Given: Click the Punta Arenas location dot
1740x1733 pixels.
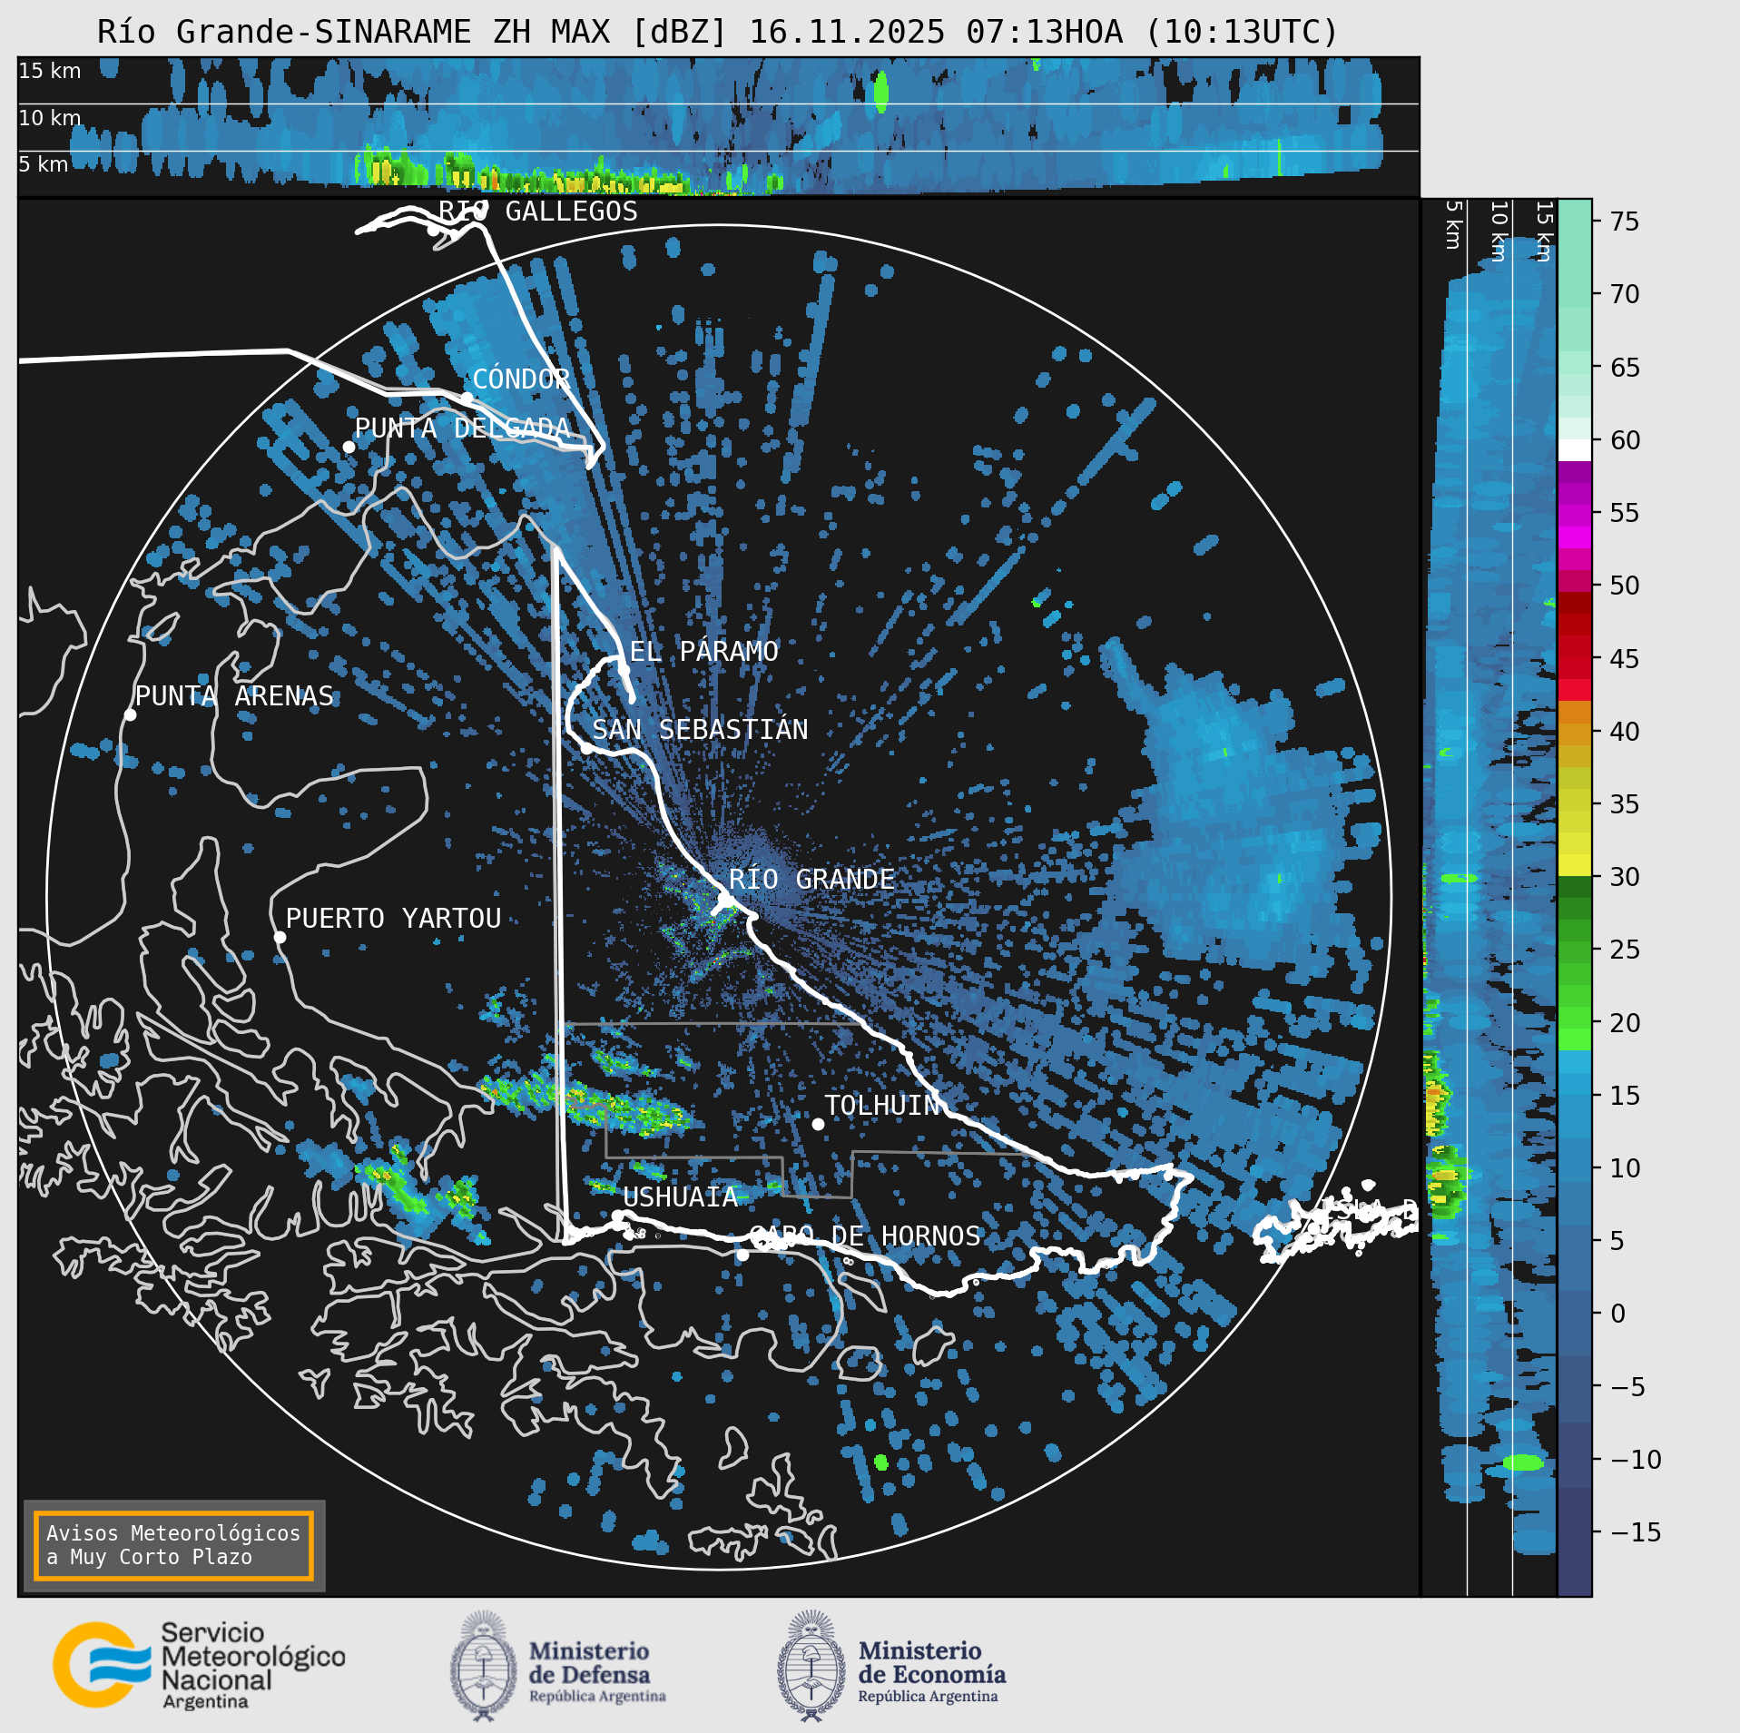Looking at the screenshot, I should point(130,714).
